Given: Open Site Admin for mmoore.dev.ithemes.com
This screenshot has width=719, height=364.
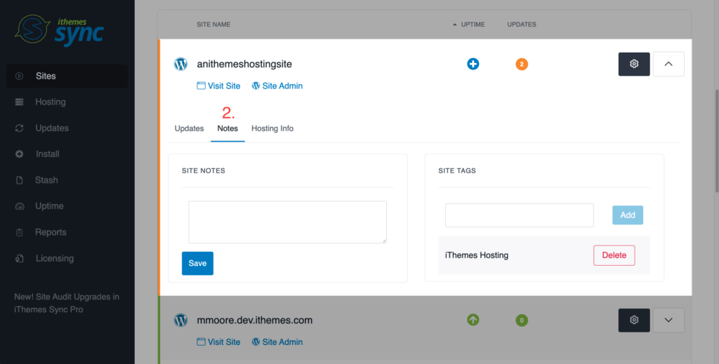Looking at the screenshot, I should (277, 342).
